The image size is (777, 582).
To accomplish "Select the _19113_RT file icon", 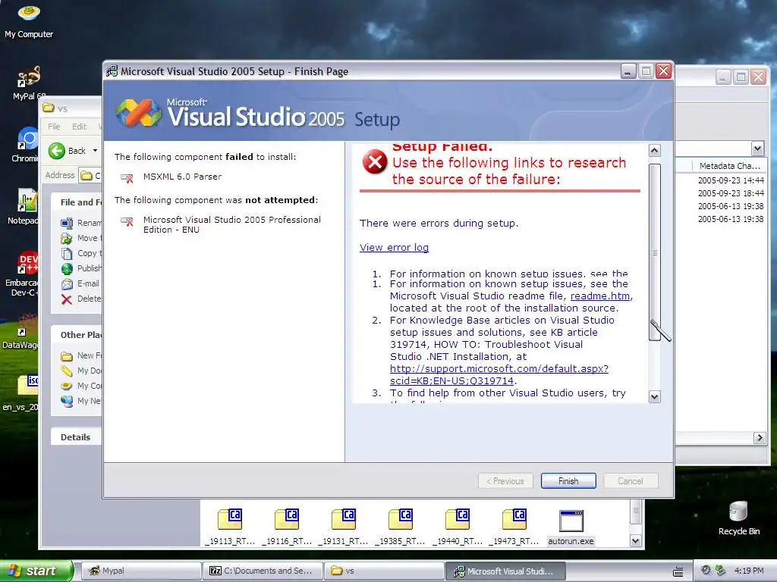I will click(230, 527).
